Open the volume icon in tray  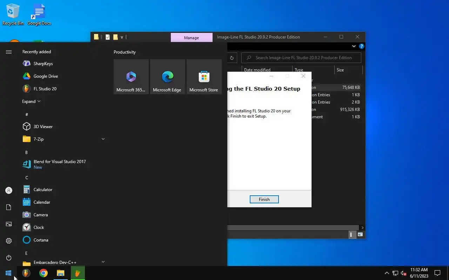pyautogui.click(x=403, y=273)
